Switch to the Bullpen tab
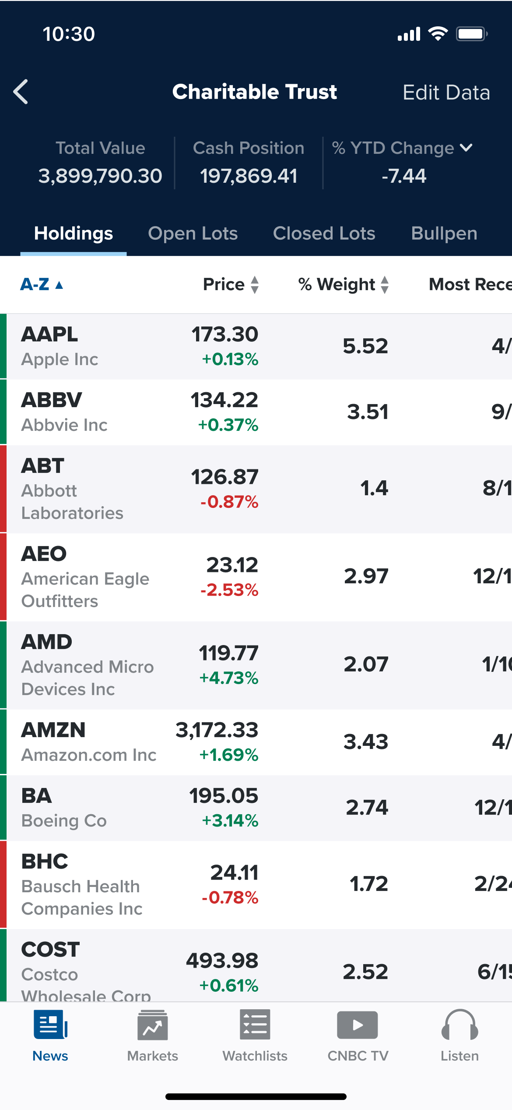 point(444,234)
